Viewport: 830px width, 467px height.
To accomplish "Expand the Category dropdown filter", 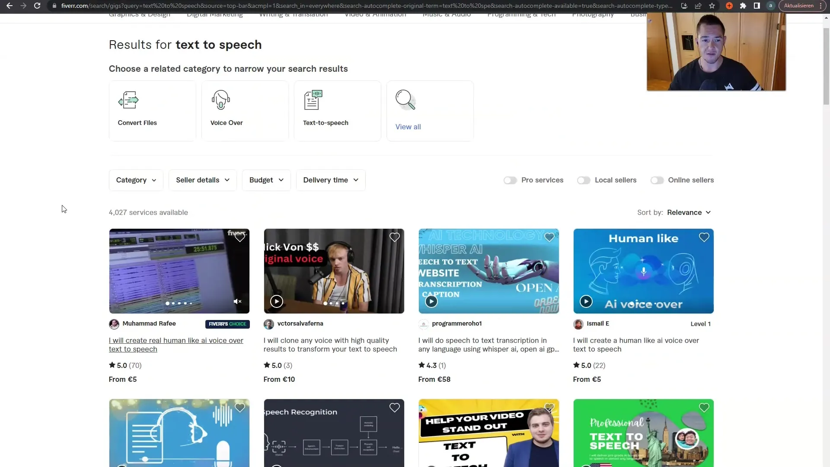I will pyautogui.click(x=136, y=179).
